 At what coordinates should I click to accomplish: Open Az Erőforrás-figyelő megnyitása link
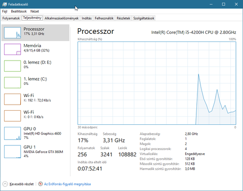click(x=67, y=184)
